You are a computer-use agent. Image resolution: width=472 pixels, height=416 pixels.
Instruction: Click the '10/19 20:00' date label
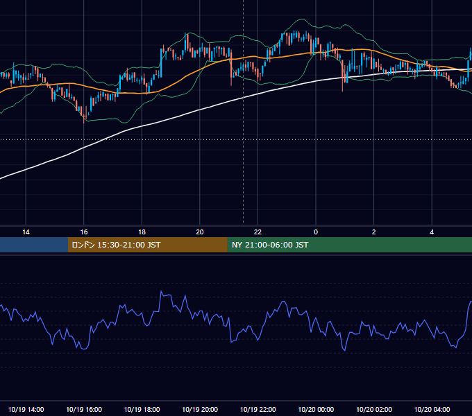(200, 409)
